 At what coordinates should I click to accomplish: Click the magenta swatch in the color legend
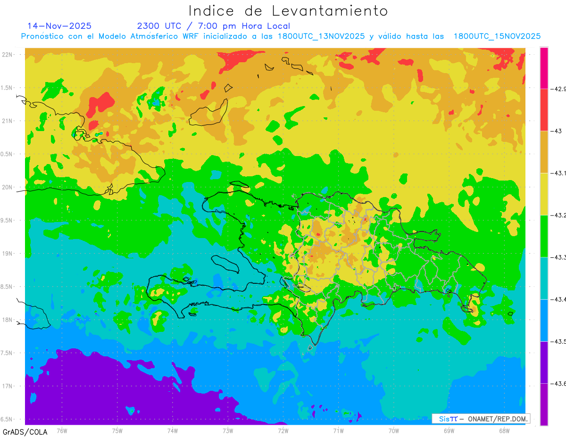pos(544,68)
